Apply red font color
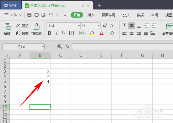 click(x=101, y=33)
